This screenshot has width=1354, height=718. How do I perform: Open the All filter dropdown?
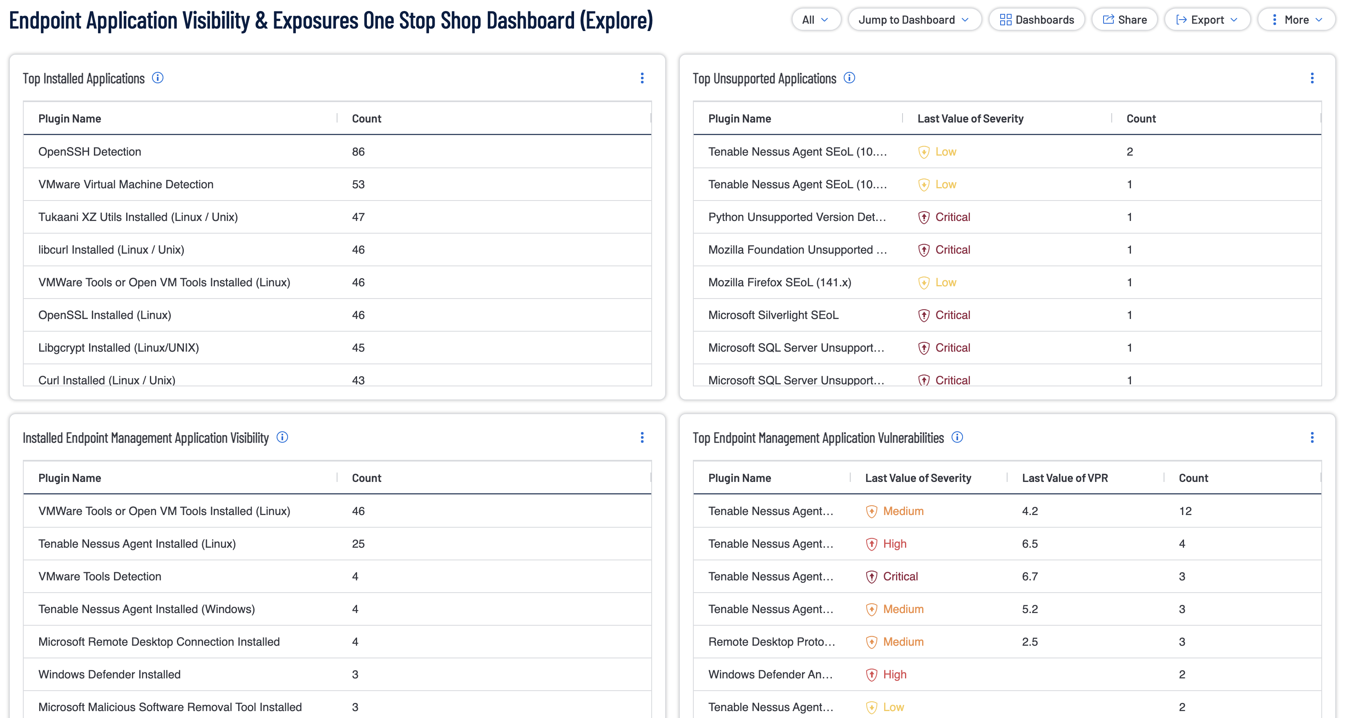pyautogui.click(x=816, y=20)
